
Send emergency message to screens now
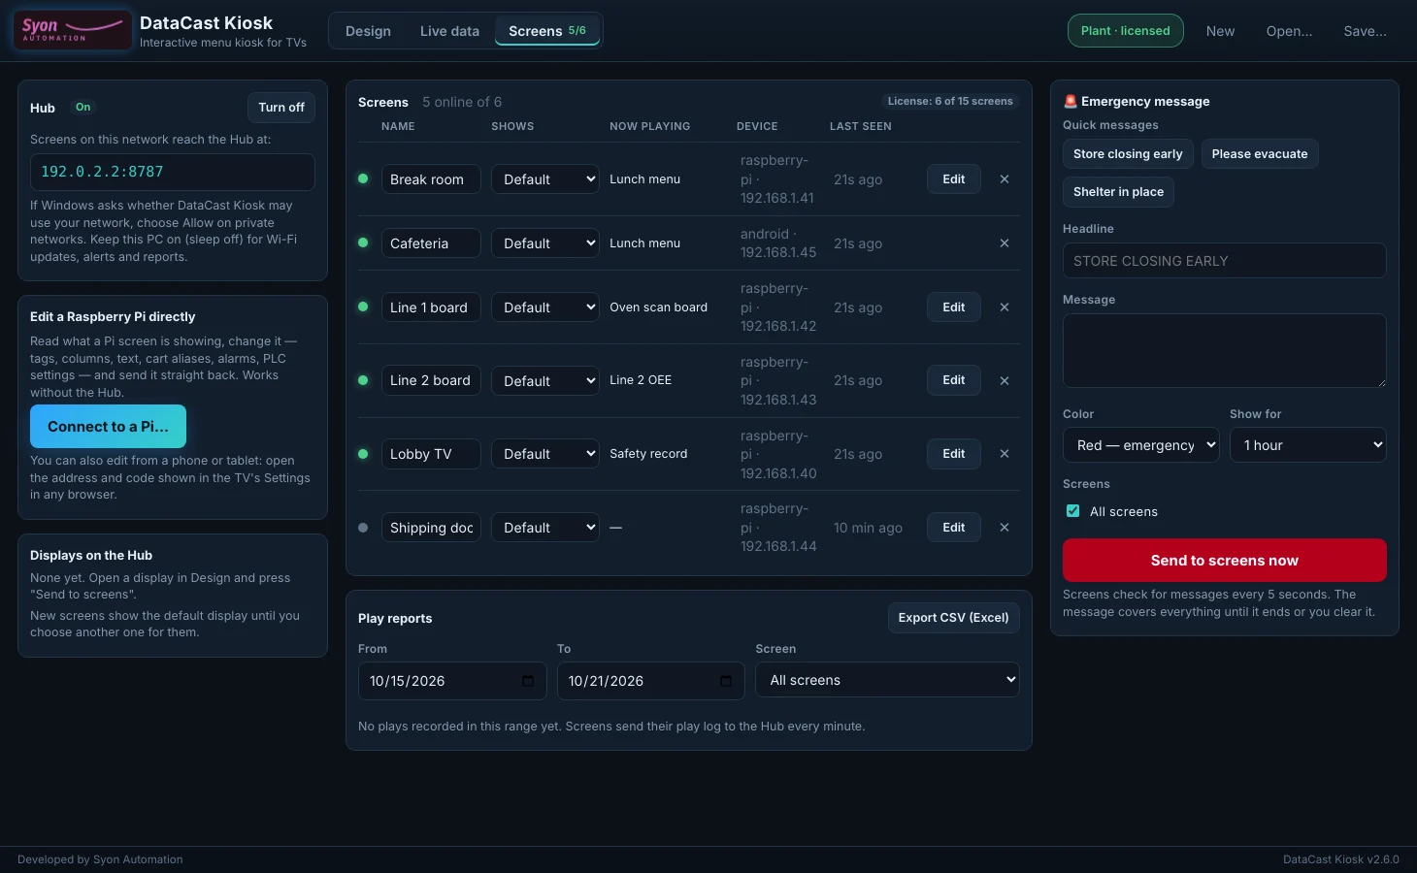point(1225,561)
